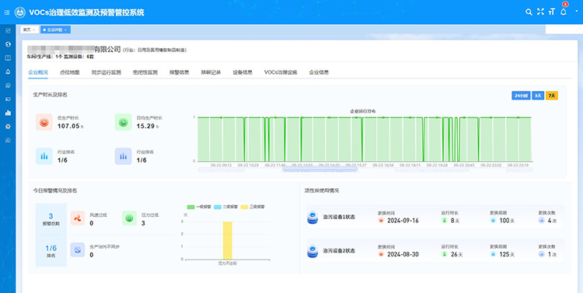The width and height of the screenshot is (583, 293).
Task: Toggle the 二级报警 blue legend swatch
Action: 218,207
